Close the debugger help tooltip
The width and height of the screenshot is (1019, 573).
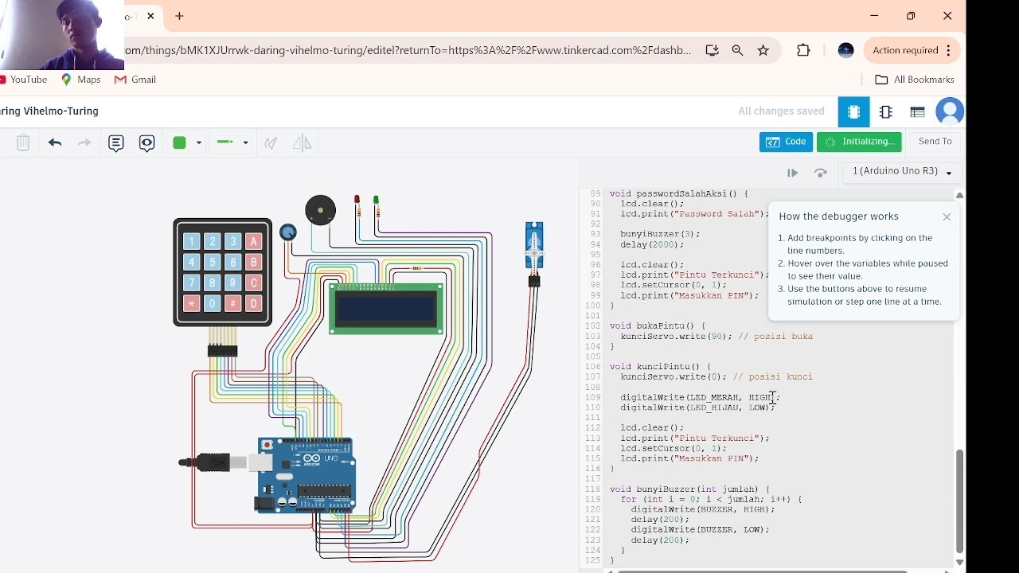(947, 216)
